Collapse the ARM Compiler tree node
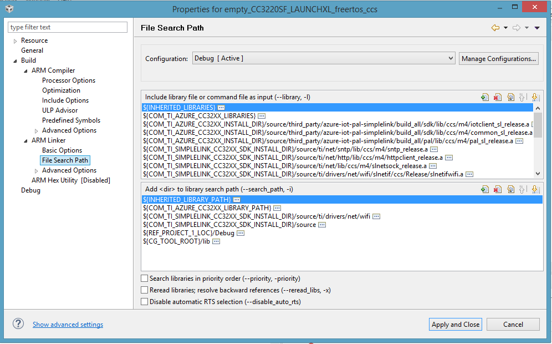The width and height of the screenshot is (552, 344). (x=25, y=71)
